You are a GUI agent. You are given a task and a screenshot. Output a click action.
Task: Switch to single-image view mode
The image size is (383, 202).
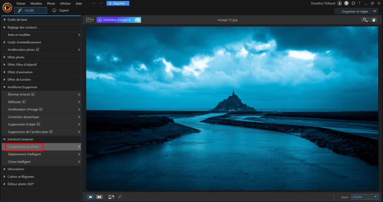click(90, 197)
